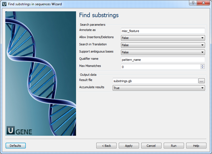Click the 'Find substrings' heading
The image size is (212, 154).
point(99,15)
